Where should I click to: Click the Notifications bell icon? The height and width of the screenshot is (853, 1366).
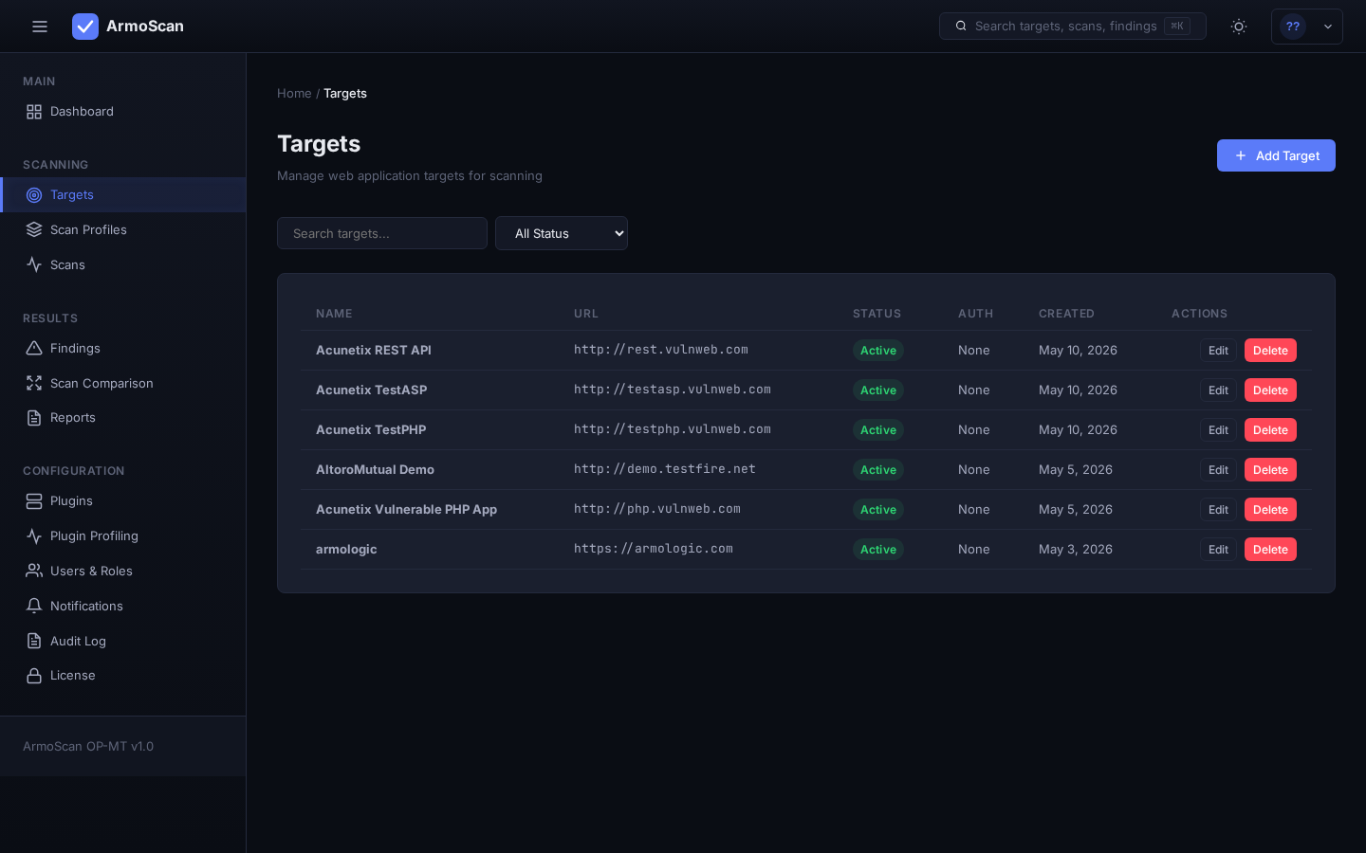point(34,607)
